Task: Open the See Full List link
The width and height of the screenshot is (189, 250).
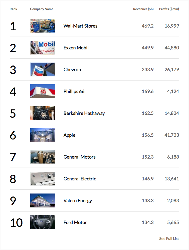Action: click(169, 239)
